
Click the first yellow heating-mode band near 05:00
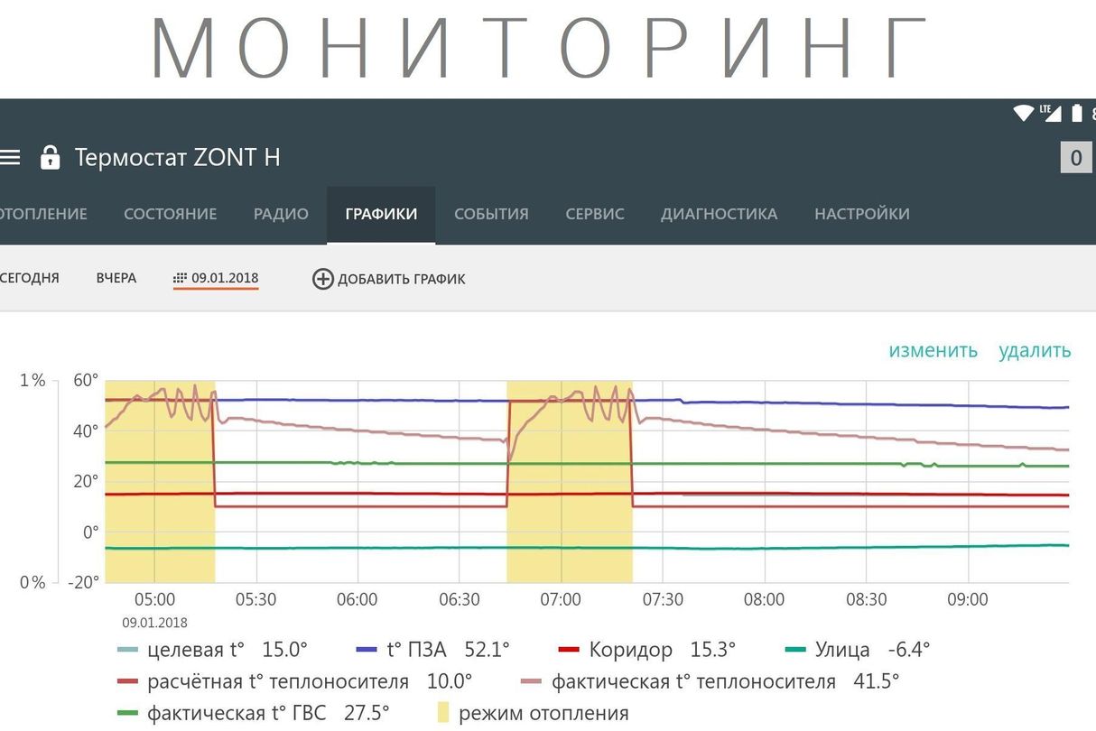160,481
